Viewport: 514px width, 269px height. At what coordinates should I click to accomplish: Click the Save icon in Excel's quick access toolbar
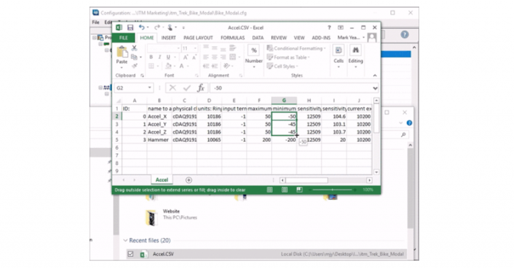point(130,27)
